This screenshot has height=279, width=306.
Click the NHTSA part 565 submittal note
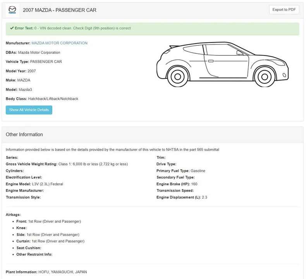112,150
